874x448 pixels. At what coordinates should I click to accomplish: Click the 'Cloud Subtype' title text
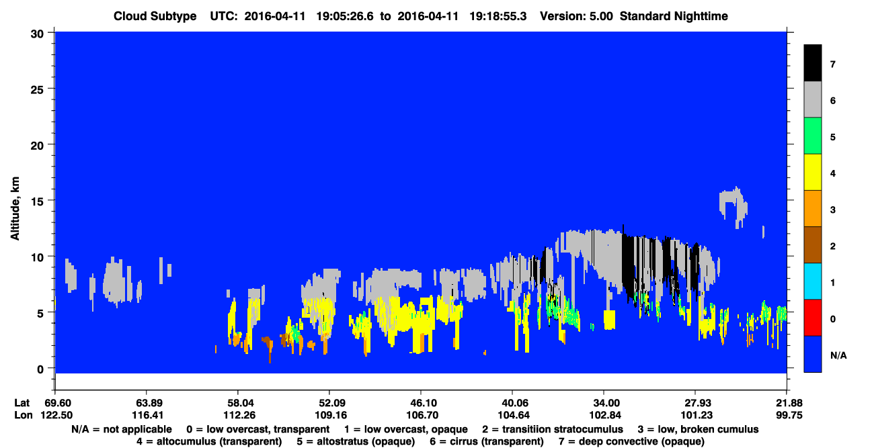154,16
